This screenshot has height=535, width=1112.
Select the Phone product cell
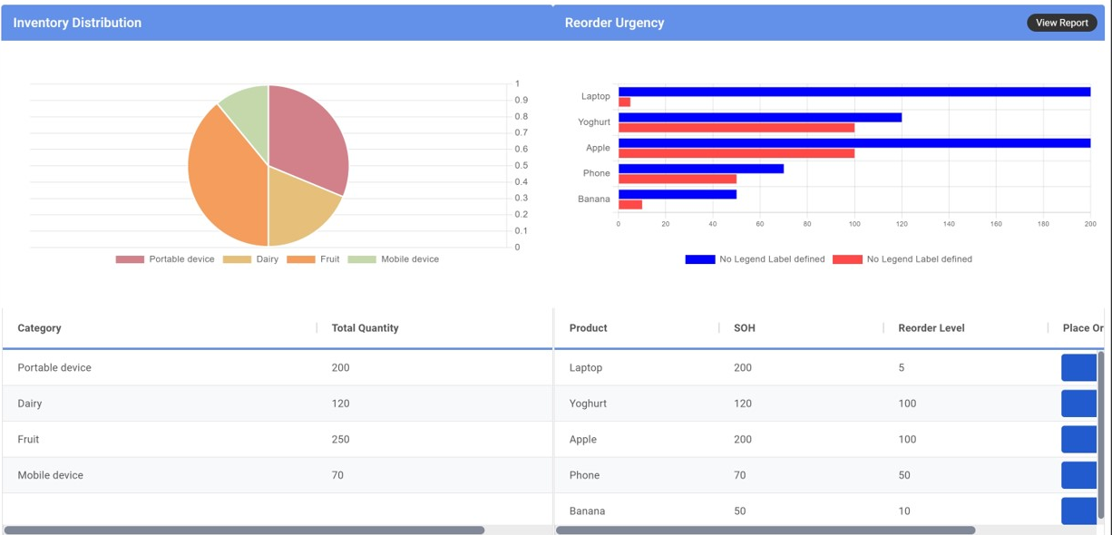pyautogui.click(x=584, y=475)
